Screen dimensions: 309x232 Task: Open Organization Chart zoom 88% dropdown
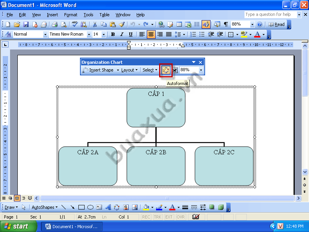pos(201,70)
